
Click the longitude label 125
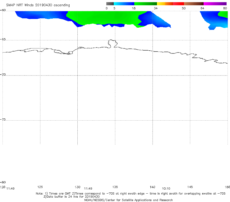pos(40,187)
